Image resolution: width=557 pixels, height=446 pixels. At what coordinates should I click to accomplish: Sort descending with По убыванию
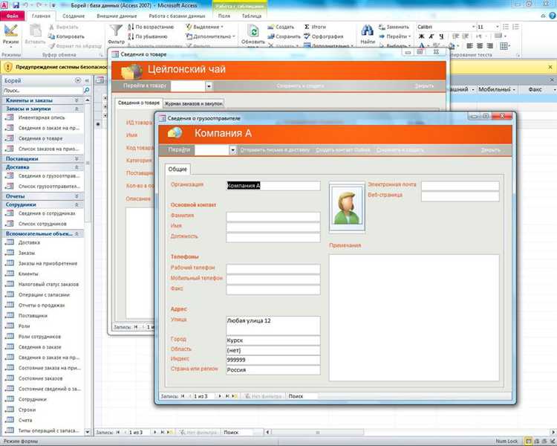pyautogui.click(x=147, y=36)
